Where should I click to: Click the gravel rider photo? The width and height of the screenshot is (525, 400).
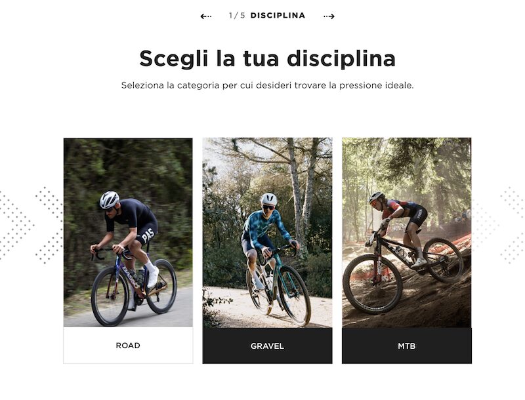coord(267,232)
